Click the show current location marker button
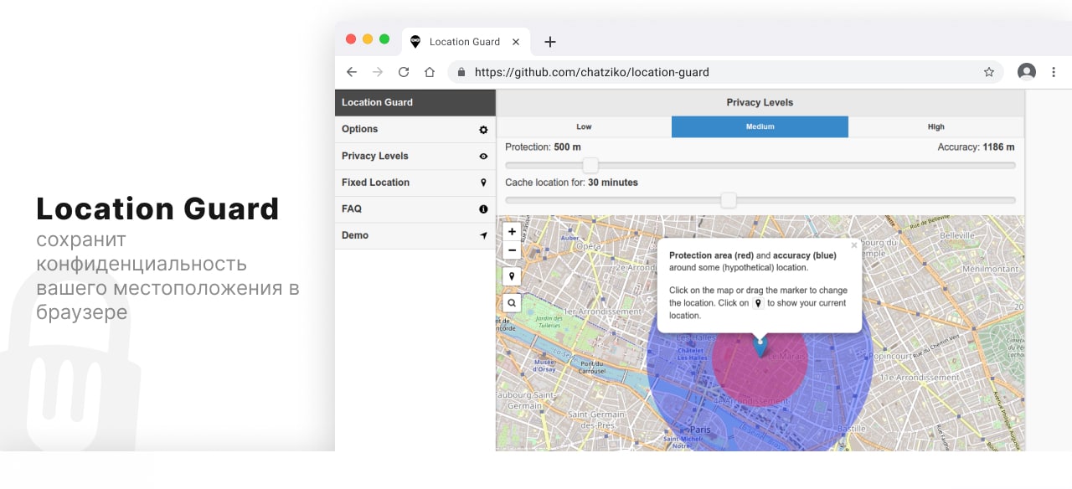Viewport: 1072px width, 489px height. [x=512, y=276]
